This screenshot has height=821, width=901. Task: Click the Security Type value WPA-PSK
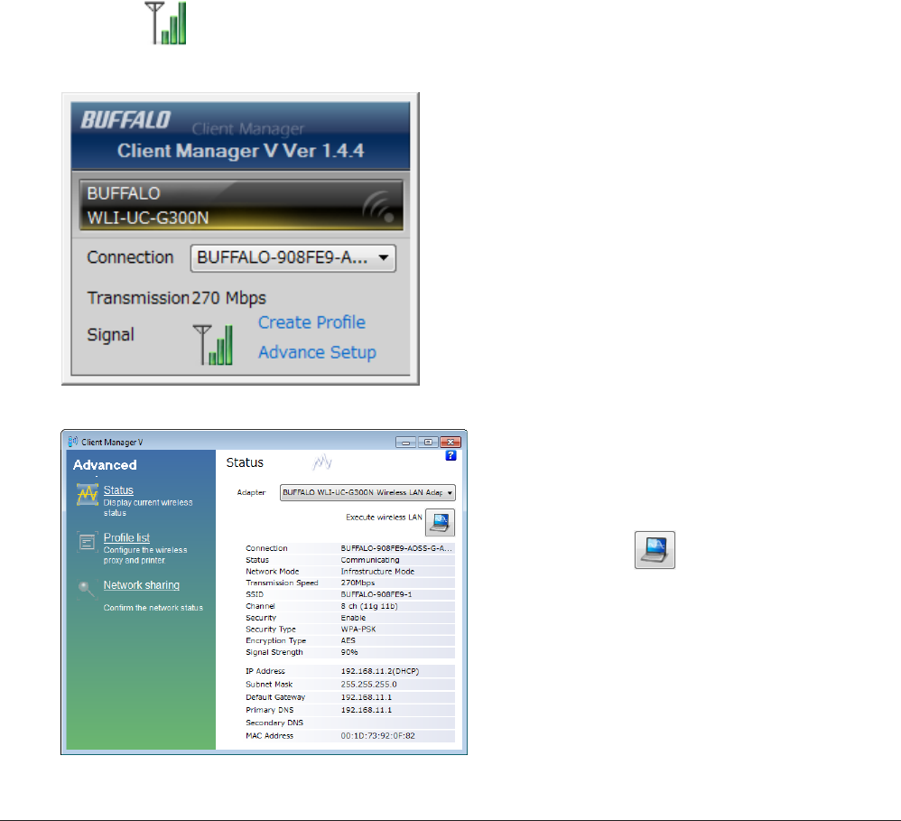point(358,629)
